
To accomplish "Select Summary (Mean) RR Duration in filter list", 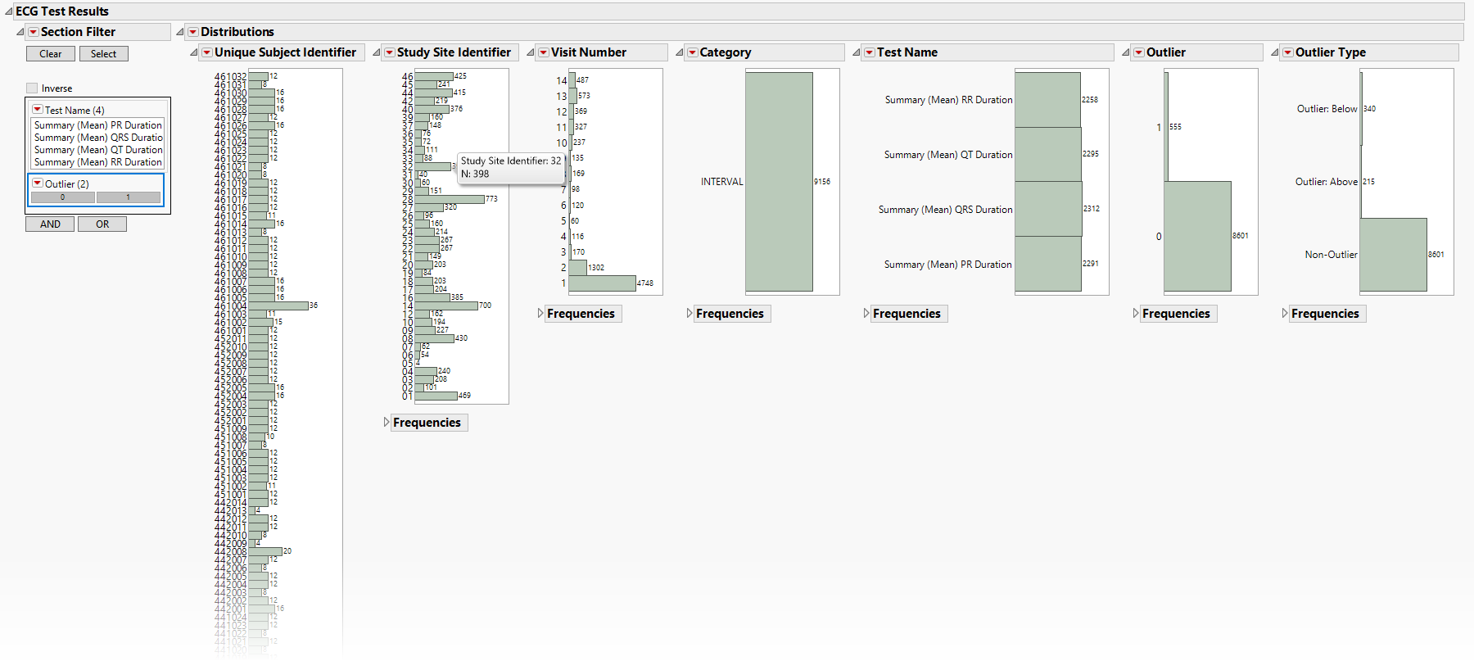I will point(98,162).
